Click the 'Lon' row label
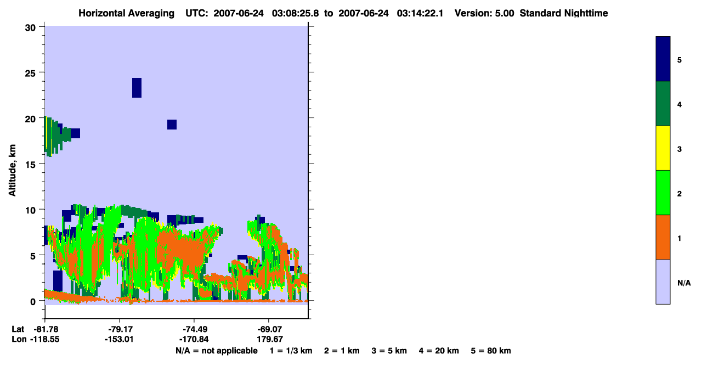 18,339
